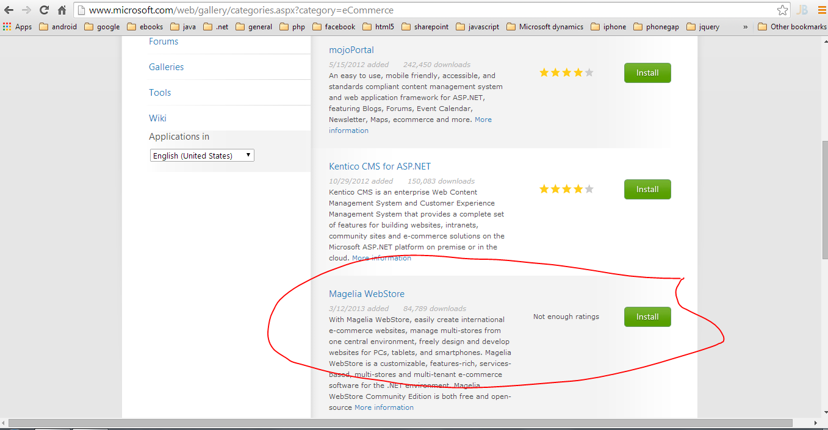The image size is (828, 430).
Task: Open the html5 bookmarks folder
Action: [378, 27]
